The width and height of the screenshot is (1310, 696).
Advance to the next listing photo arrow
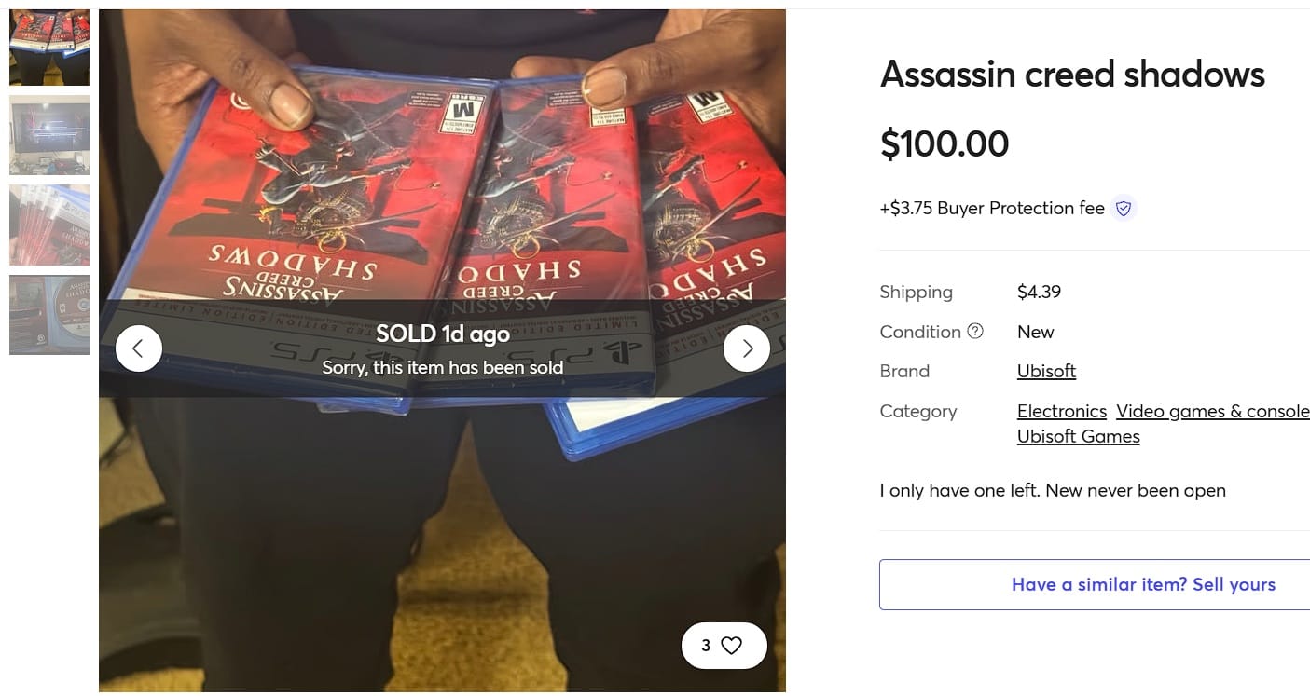pos(747,348)
